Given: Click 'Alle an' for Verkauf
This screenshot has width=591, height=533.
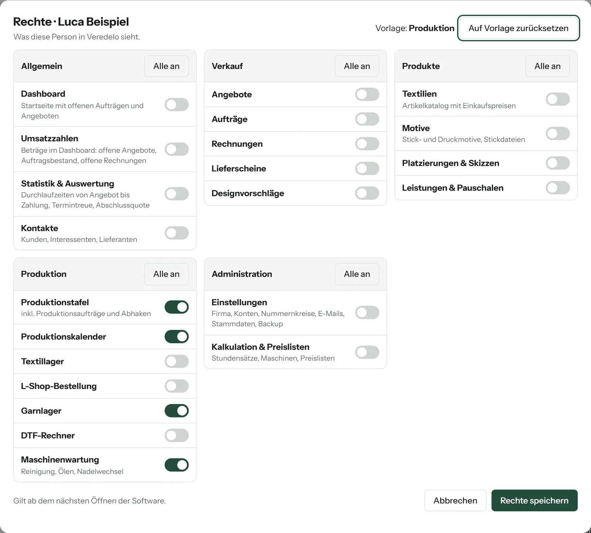Looking at the screenshot, I should (357, 66).
